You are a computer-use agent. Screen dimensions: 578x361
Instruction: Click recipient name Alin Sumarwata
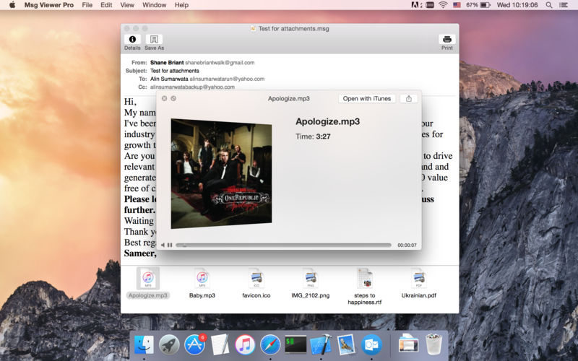tap(169, 79)
